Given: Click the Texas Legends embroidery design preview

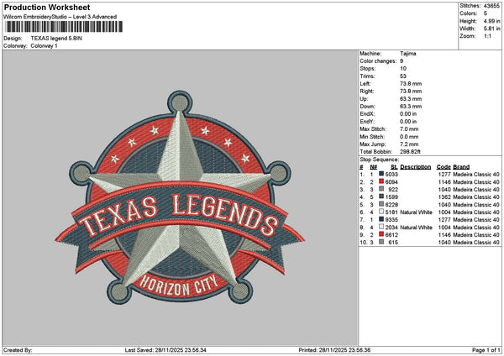Looking at the screenshot, I should (180, 198).
